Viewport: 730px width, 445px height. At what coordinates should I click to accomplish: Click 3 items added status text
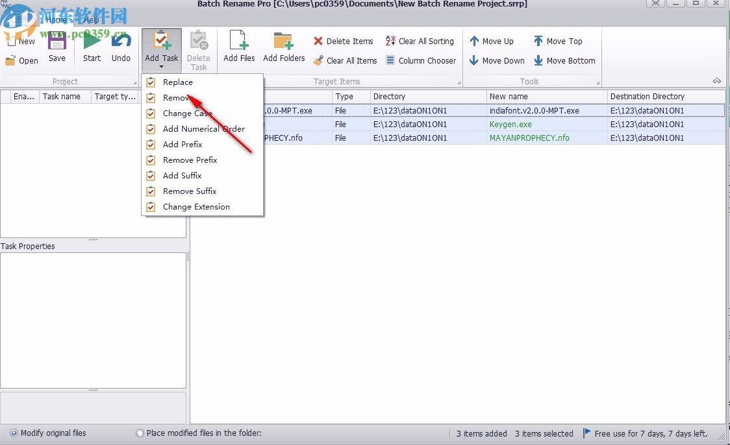click(481, 433)
